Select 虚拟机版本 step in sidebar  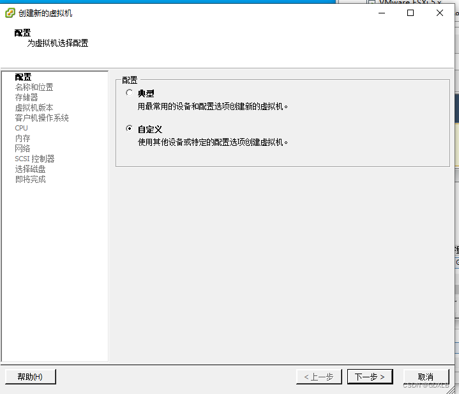click(34, 107)
